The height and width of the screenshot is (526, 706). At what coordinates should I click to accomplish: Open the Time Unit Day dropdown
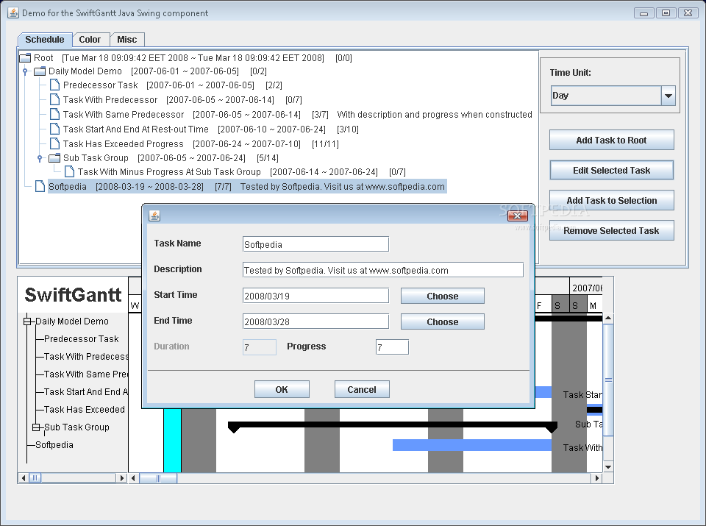click(668, 96)
